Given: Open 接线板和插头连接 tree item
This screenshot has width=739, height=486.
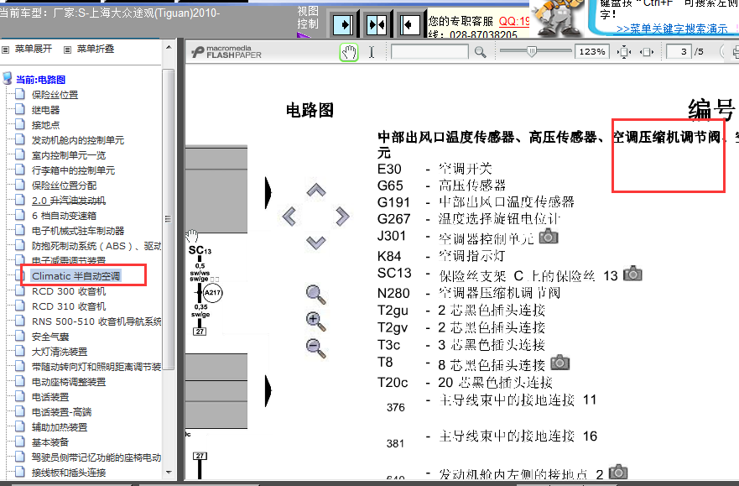Looking at the screenshot, I should (69, 473).
